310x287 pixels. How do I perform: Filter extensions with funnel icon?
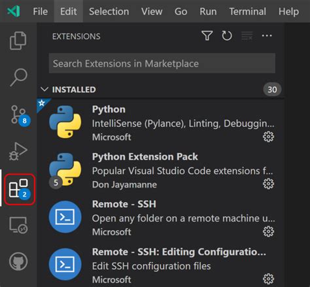click(x=207, y=36)
